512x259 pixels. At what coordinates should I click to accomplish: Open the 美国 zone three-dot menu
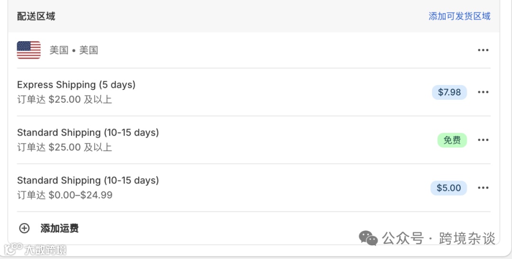click(x=483, y=50)
